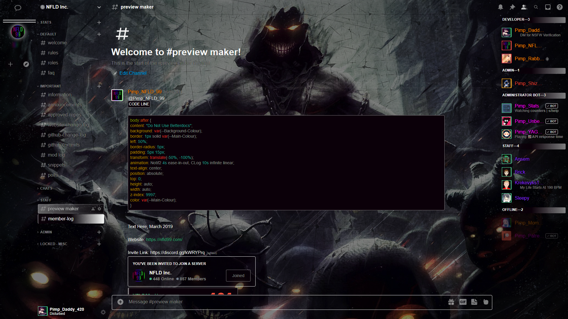
Task: Open notification settings bell icon
Action: tap(500, 7)
